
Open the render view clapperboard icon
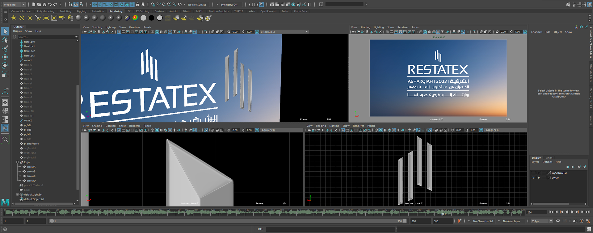tap(272, 4)
